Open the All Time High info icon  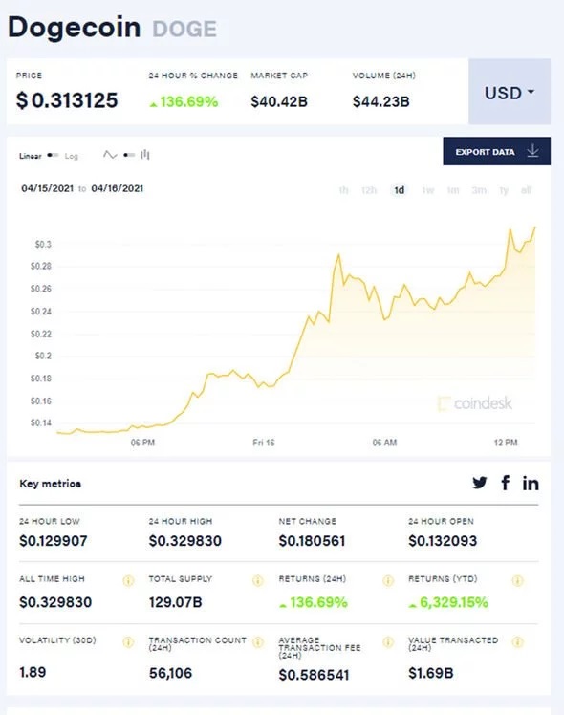point(128,580)
